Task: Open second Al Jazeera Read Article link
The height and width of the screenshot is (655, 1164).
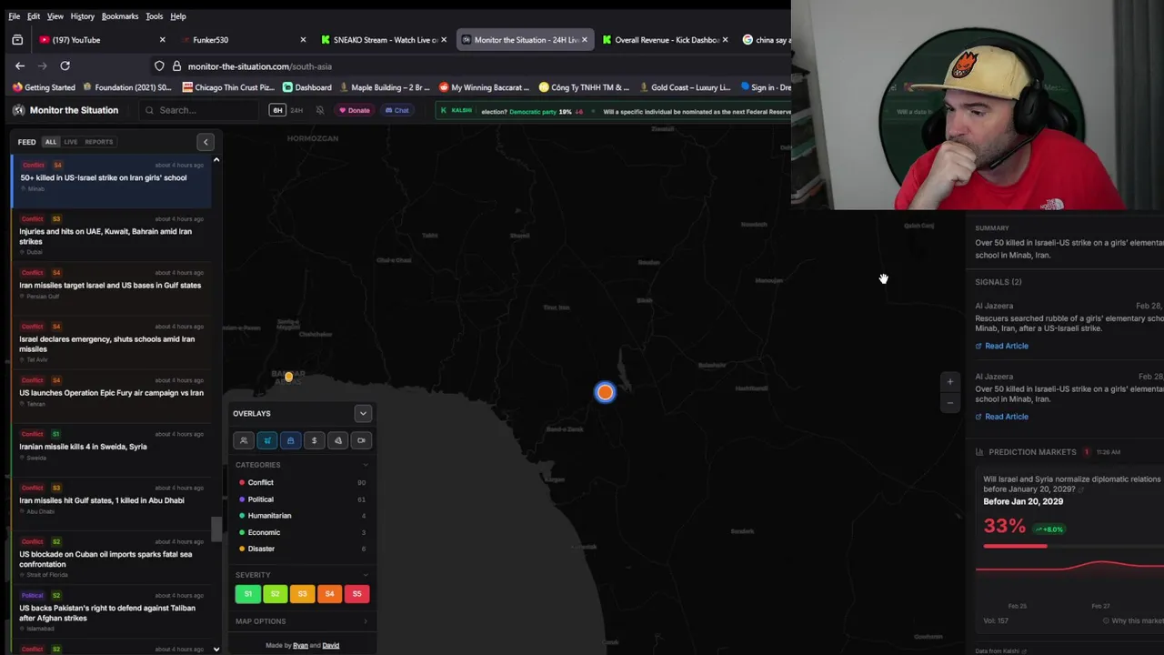Action: [x=1002, y=417]
